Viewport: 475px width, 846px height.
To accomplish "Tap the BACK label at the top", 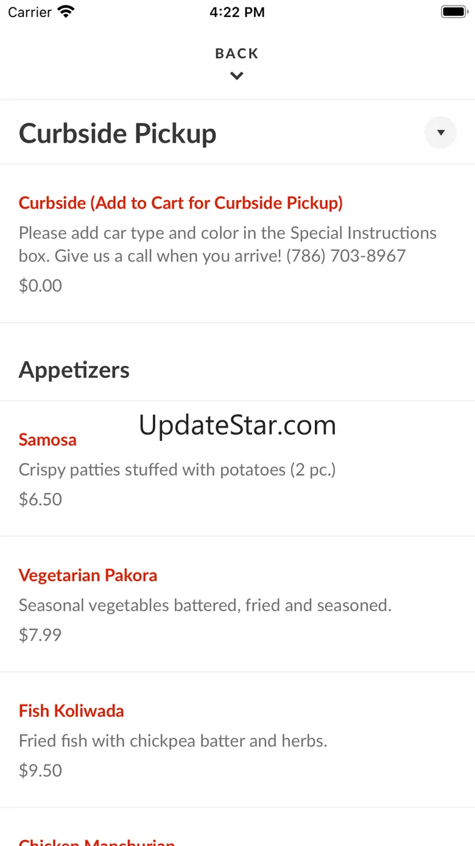I will click(x=237, y=54).
